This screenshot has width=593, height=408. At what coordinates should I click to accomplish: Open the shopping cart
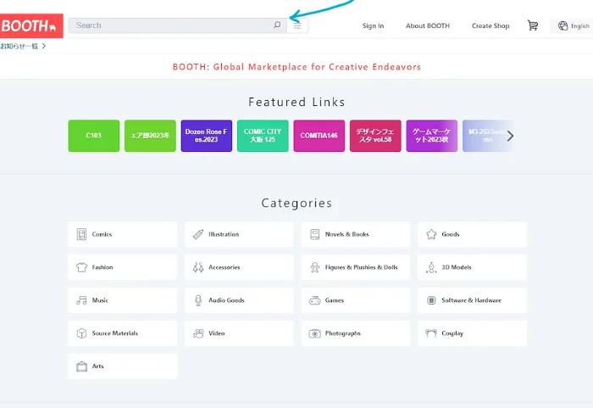533,25
